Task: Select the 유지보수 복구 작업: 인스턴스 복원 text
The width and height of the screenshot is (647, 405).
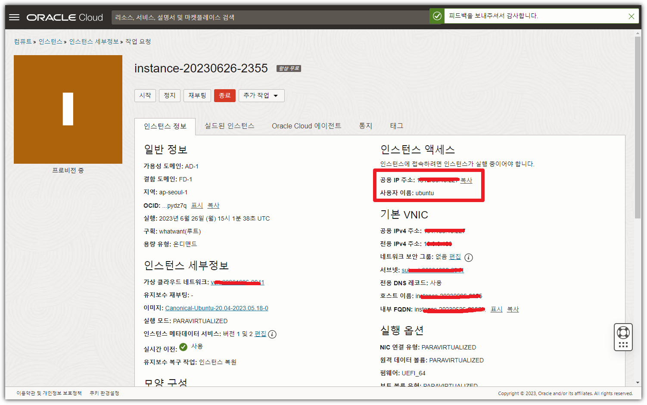Action: (x=190, y=362)
